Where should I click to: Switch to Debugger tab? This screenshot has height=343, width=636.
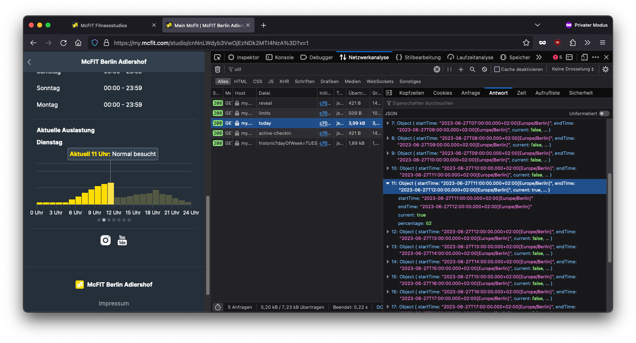316,57
